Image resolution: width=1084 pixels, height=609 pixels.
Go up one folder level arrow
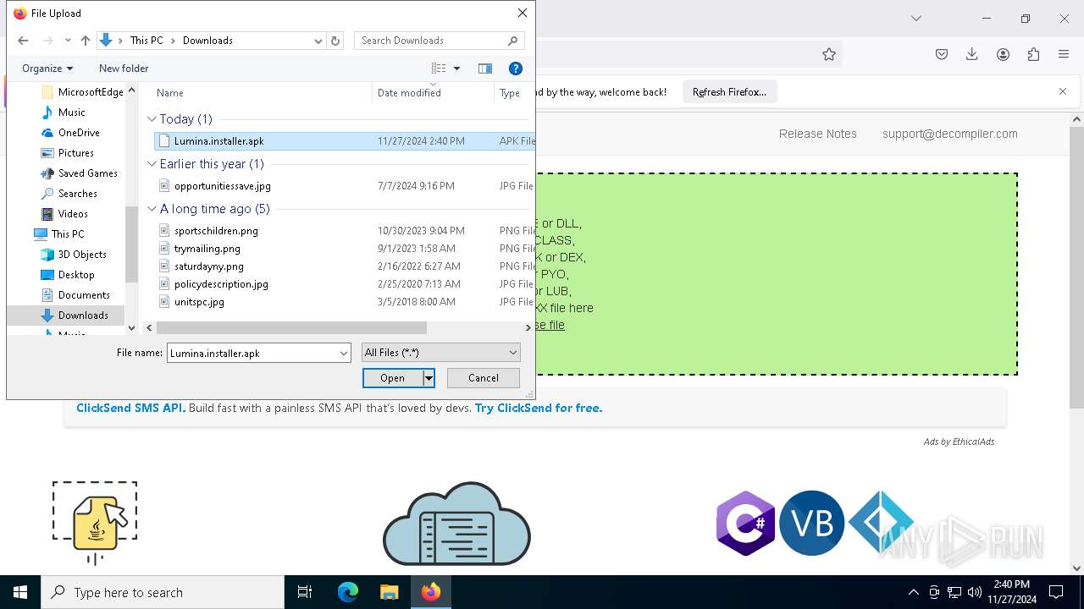85,41
